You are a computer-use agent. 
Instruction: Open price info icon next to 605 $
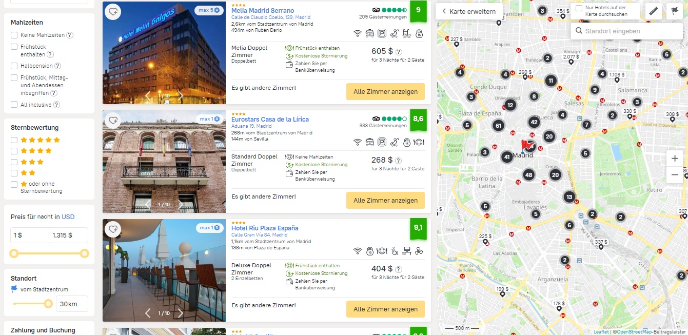click(399, 52)
